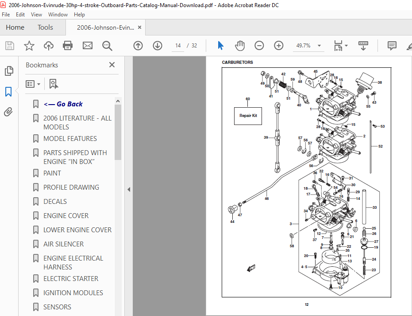Open the File menu
Image resolution: width=412 pixels, height=316 pixels.
click(x=6, y=15)
